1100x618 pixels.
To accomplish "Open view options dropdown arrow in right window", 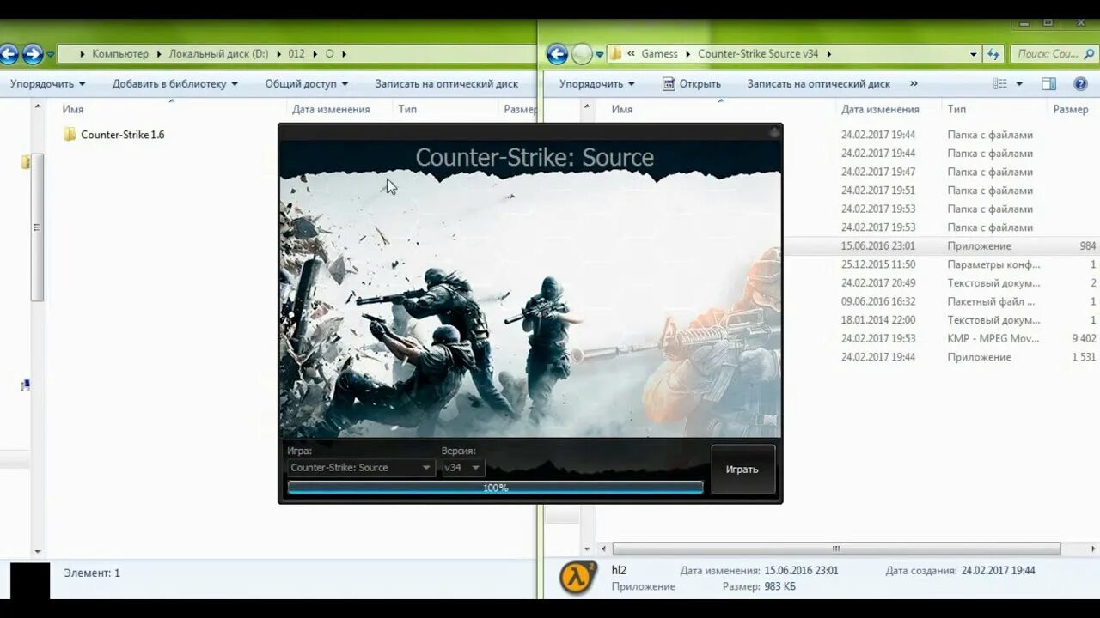I will point(1019,84).
